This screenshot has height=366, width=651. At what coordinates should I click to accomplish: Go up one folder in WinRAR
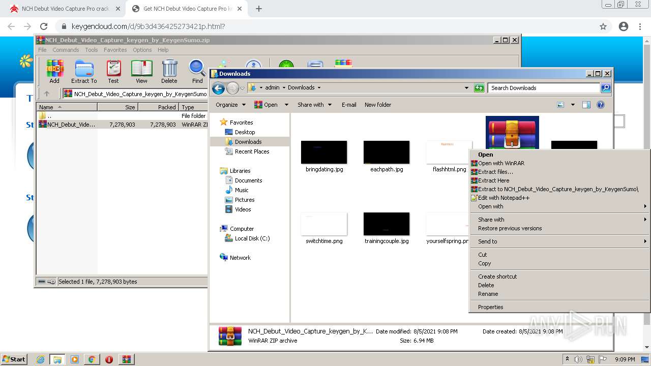click(x=47, y=94)
